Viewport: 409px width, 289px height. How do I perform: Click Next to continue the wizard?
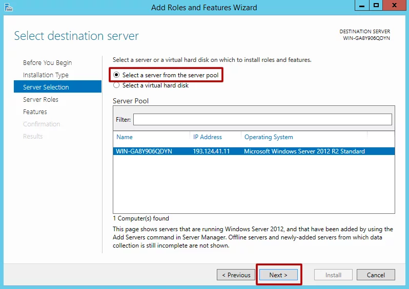click(278, 275)
